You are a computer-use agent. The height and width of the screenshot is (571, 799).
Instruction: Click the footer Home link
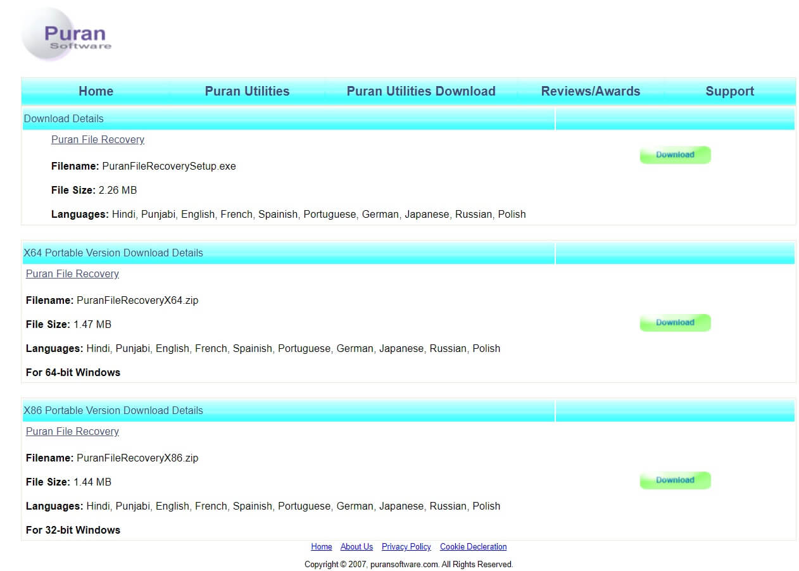322,546
